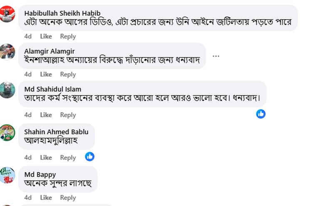Screen dimensions: 312x206
Task: Click the like reaction icon on Md Shahidul Islam's comment
Action: coord(261,114)
